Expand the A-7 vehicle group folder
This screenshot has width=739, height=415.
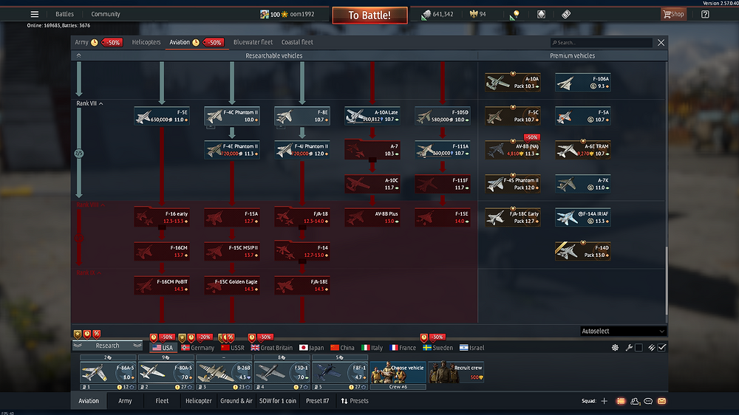(372, 150)
